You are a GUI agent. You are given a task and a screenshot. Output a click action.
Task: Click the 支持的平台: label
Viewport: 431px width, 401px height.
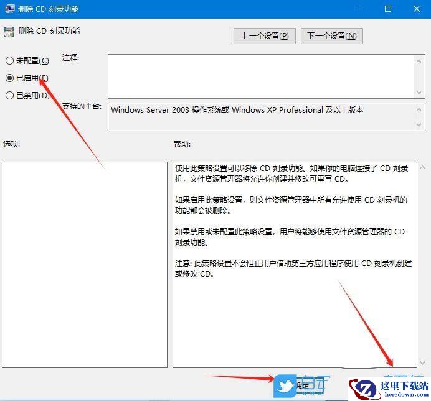point(82,106)
